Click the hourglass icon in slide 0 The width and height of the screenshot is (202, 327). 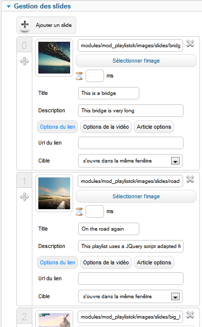pyautogui.click(x=79, y=76)
